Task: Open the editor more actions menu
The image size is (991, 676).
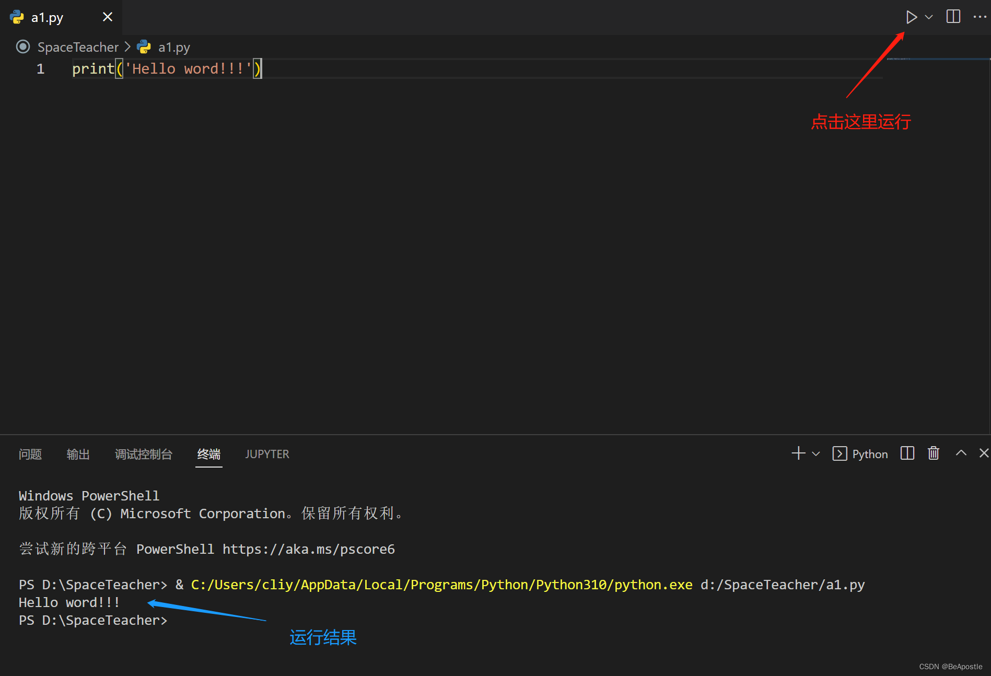Action: point(980,17)
